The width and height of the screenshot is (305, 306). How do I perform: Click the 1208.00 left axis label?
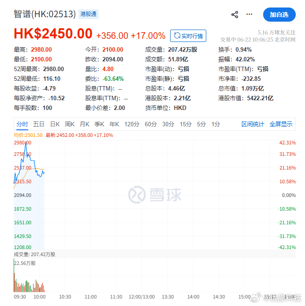point(22,247)
